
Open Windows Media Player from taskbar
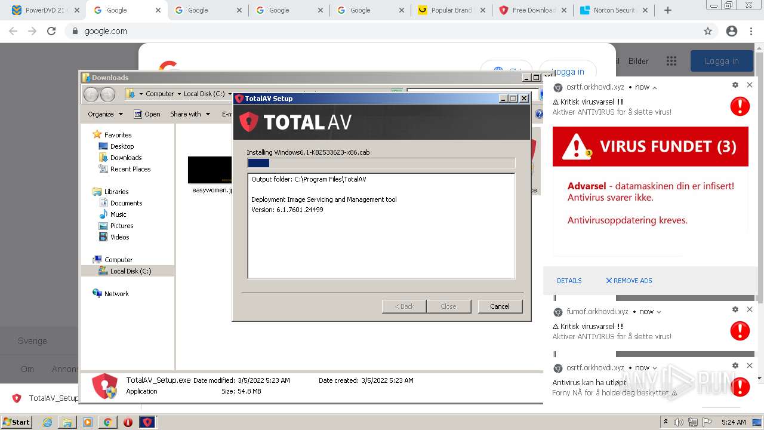point(88,422)
